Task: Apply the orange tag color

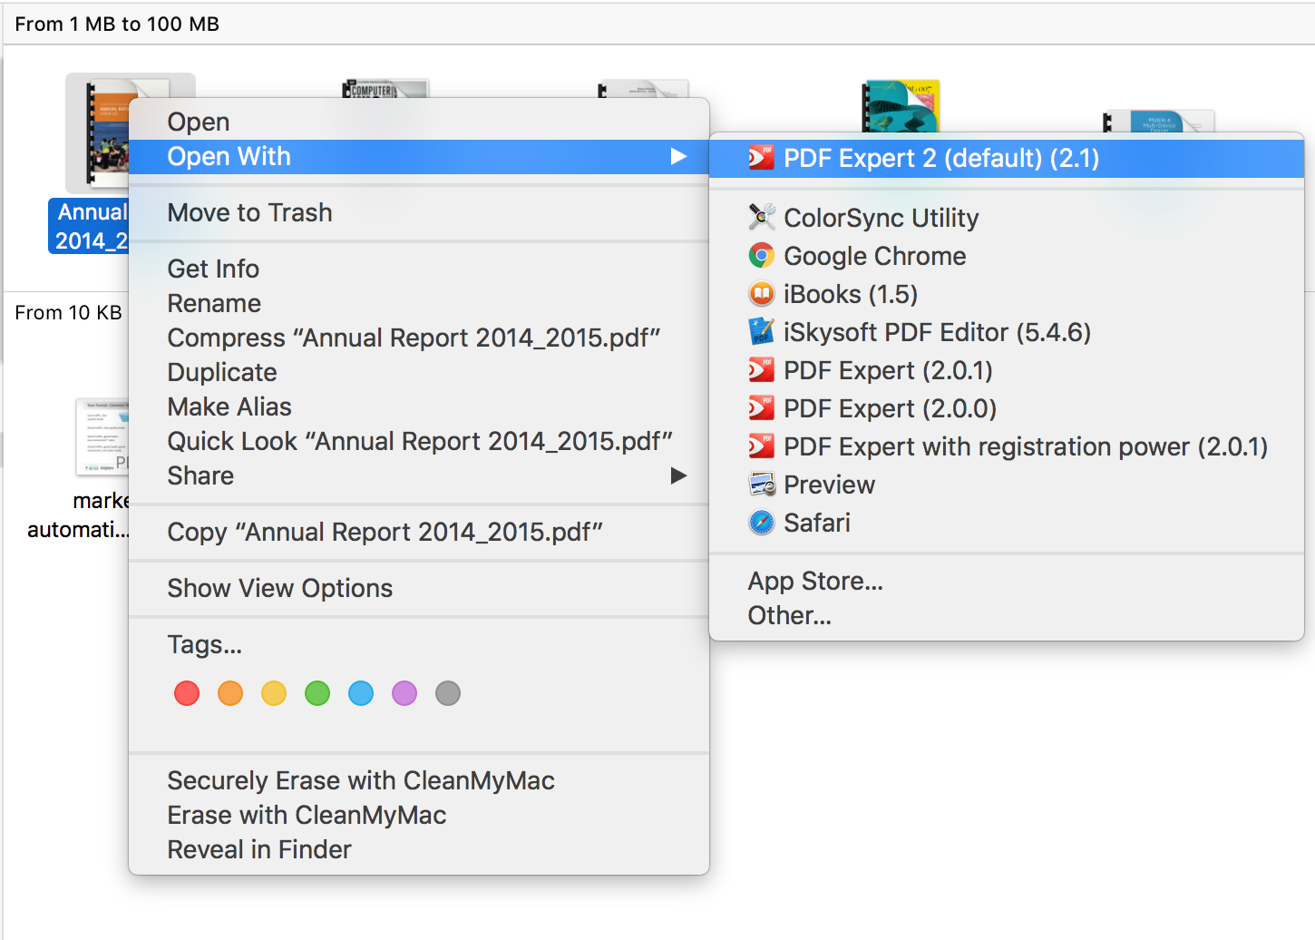Action: click(230, 693)
